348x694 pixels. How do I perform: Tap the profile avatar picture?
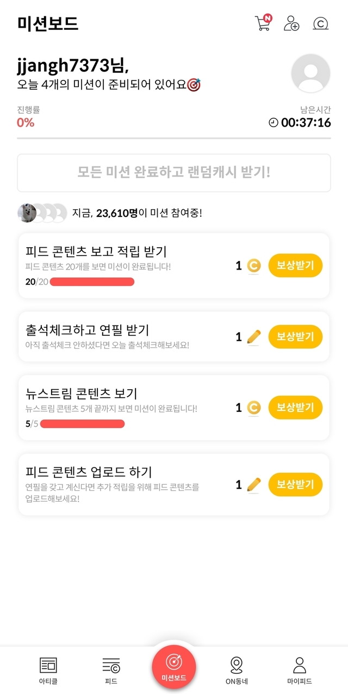coord(310,73)
